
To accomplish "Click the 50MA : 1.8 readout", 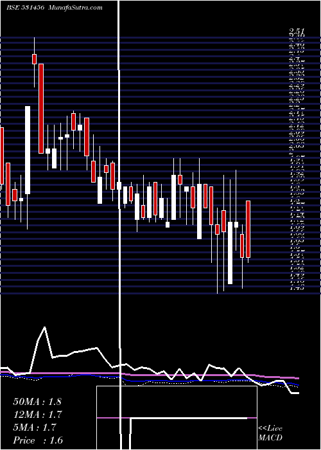I will pyautogui.click(x=37, y=402).
